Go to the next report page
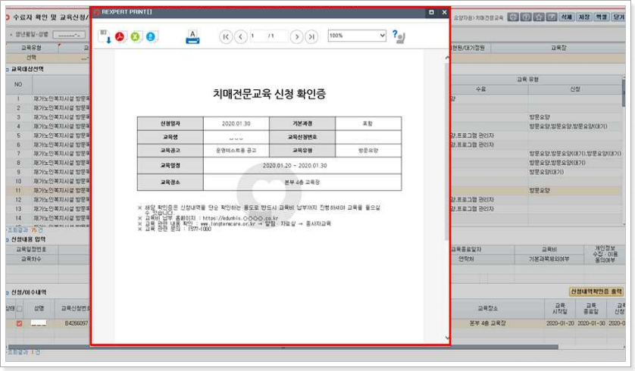 (x=296, y=37)
